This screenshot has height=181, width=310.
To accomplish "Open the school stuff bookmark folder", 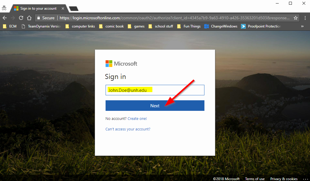I will point(161,26).
